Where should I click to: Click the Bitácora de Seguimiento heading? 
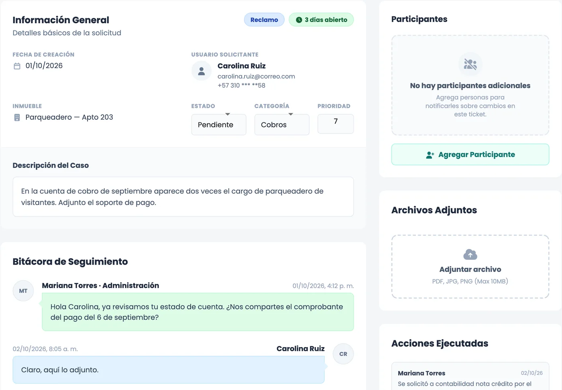pyautogui.click(x=70, y=262)
